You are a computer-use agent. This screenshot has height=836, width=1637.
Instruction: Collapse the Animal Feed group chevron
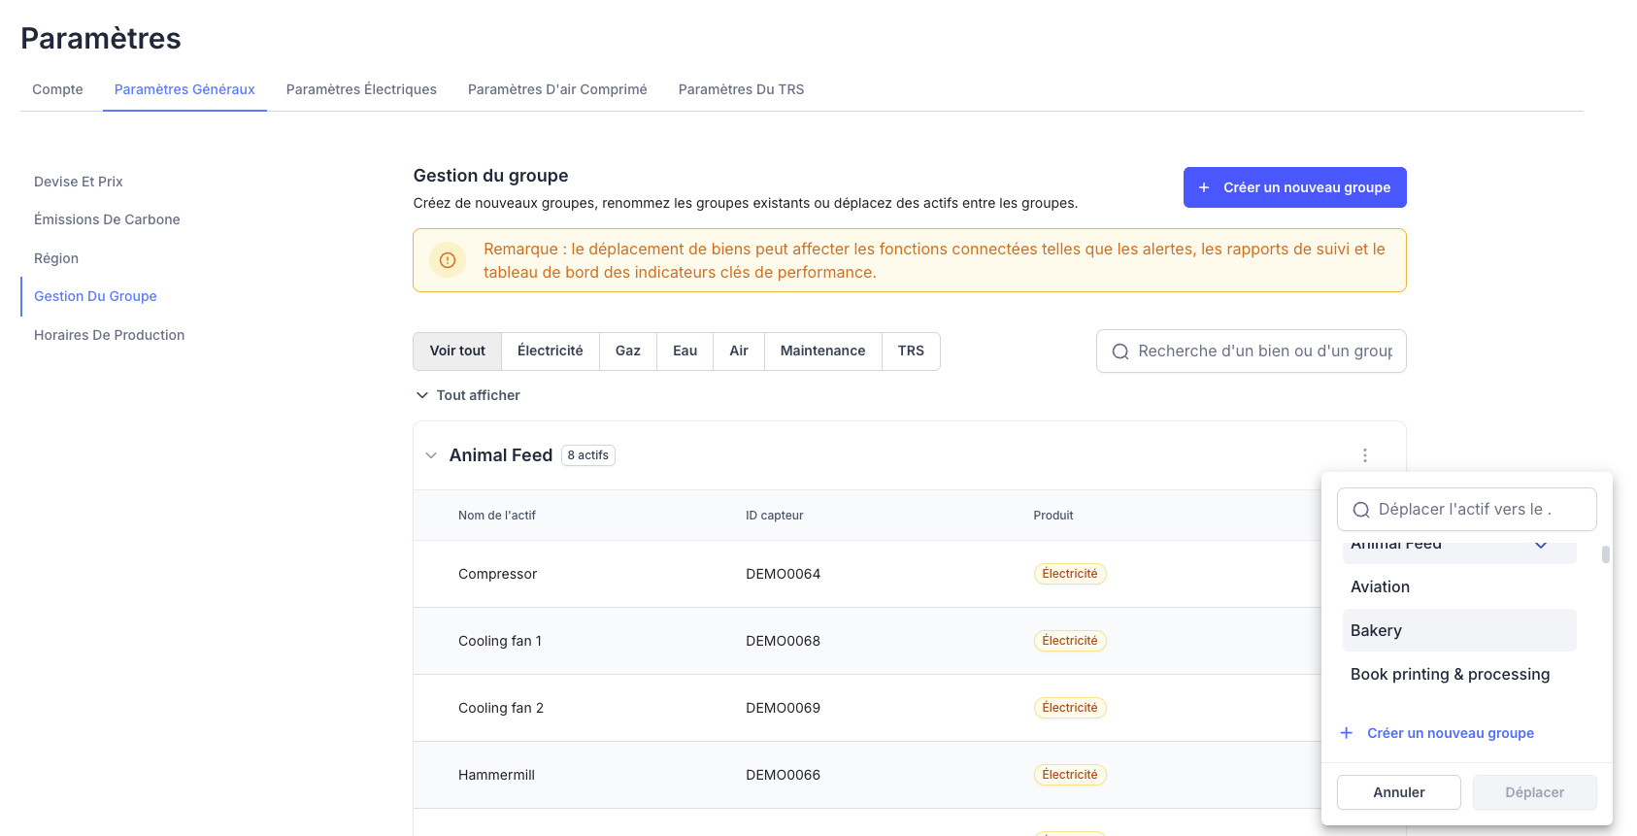tap(431, 455)
